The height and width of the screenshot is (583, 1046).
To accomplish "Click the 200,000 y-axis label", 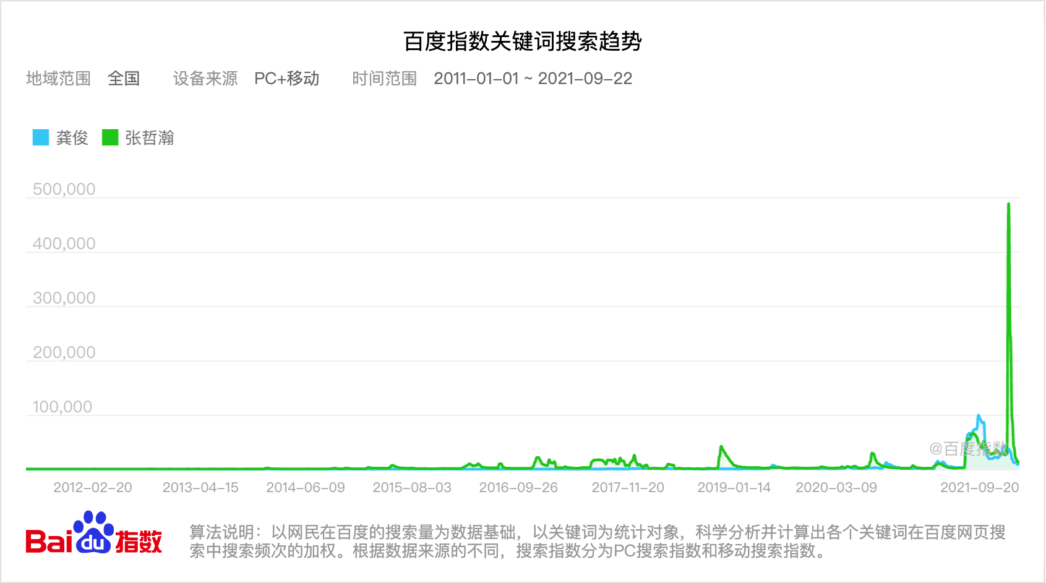I will pyautogui.click(x=64, y=352).
